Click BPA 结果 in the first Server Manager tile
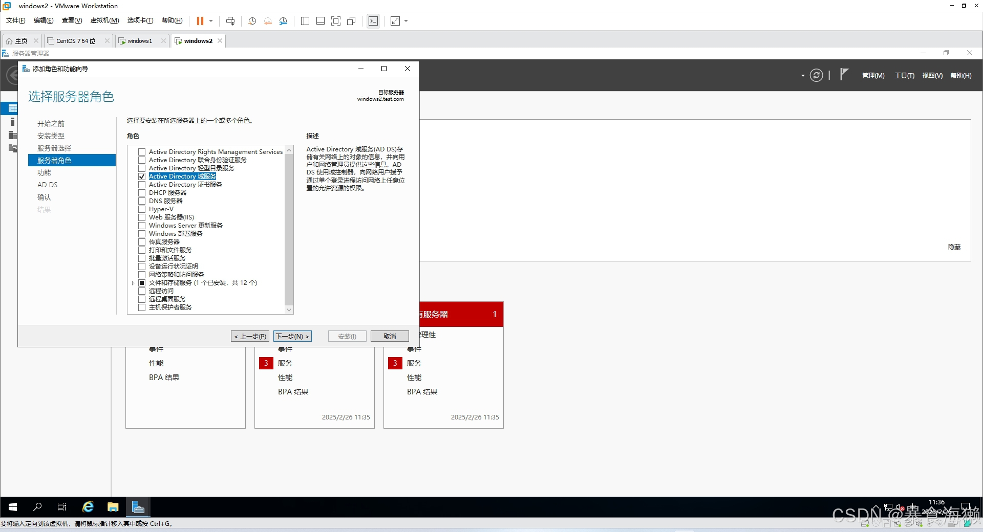Screen dimensions: 983x532 (x=164, y=378)
